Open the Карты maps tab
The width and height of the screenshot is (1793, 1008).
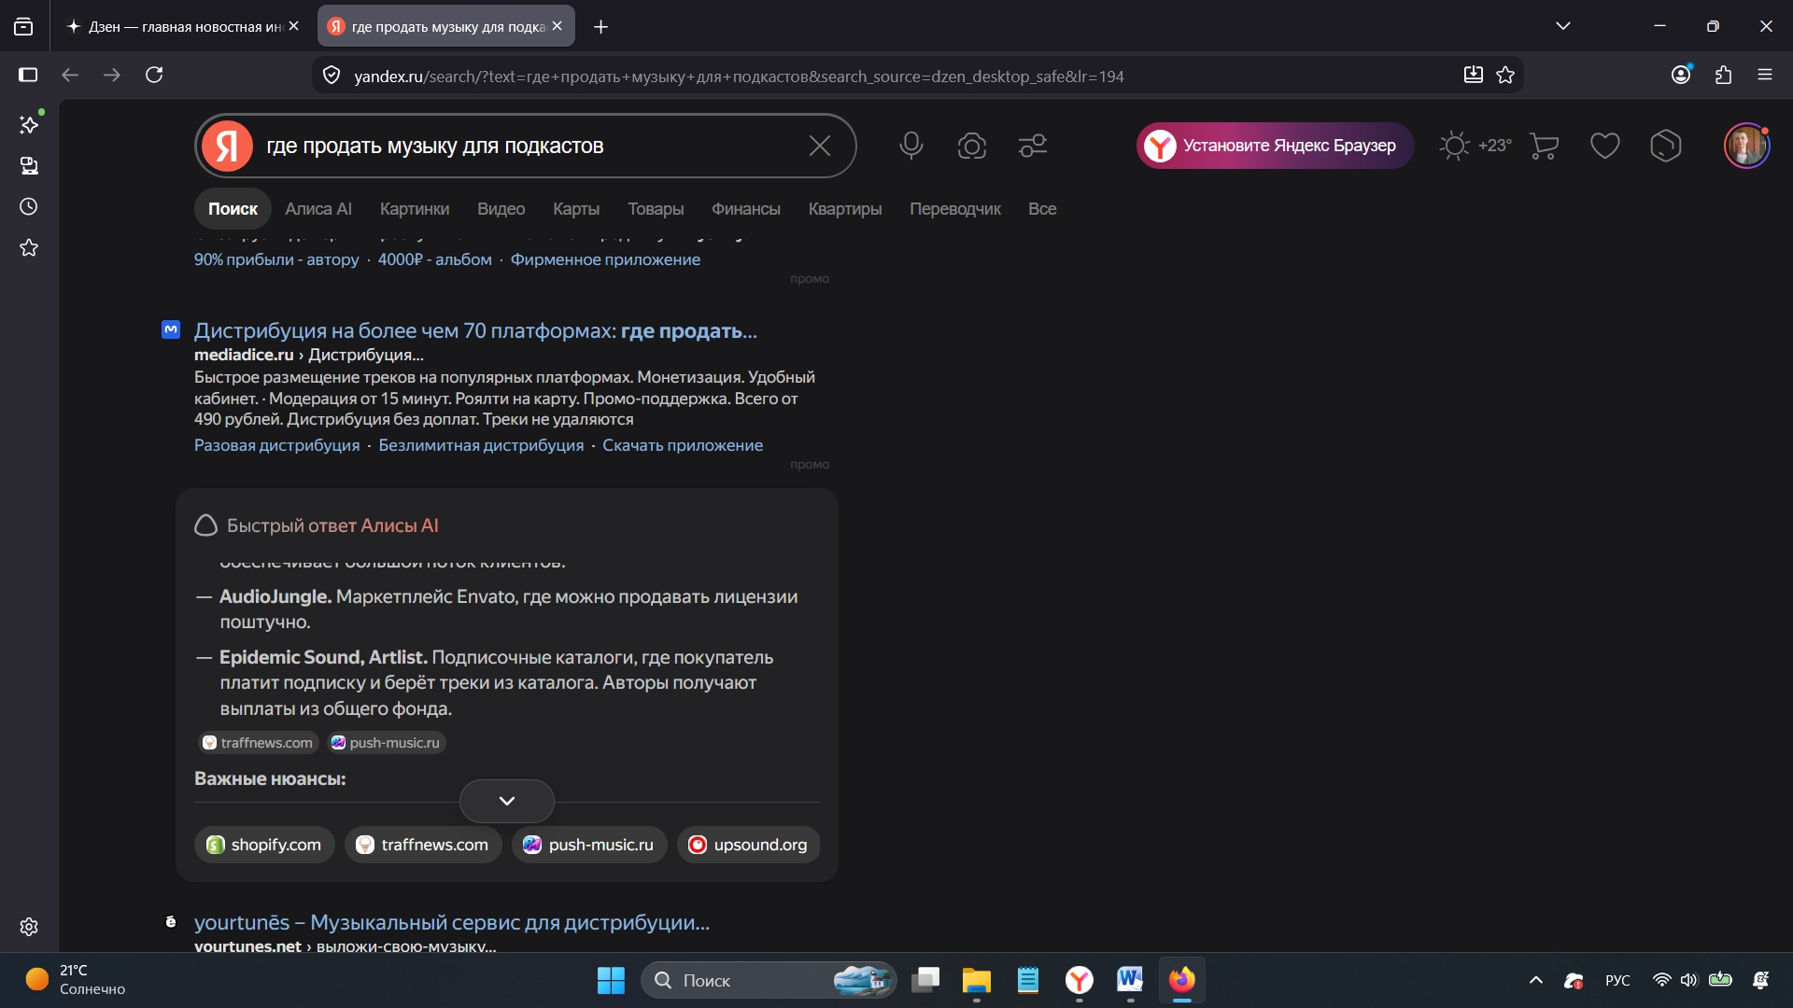(576, 209)
